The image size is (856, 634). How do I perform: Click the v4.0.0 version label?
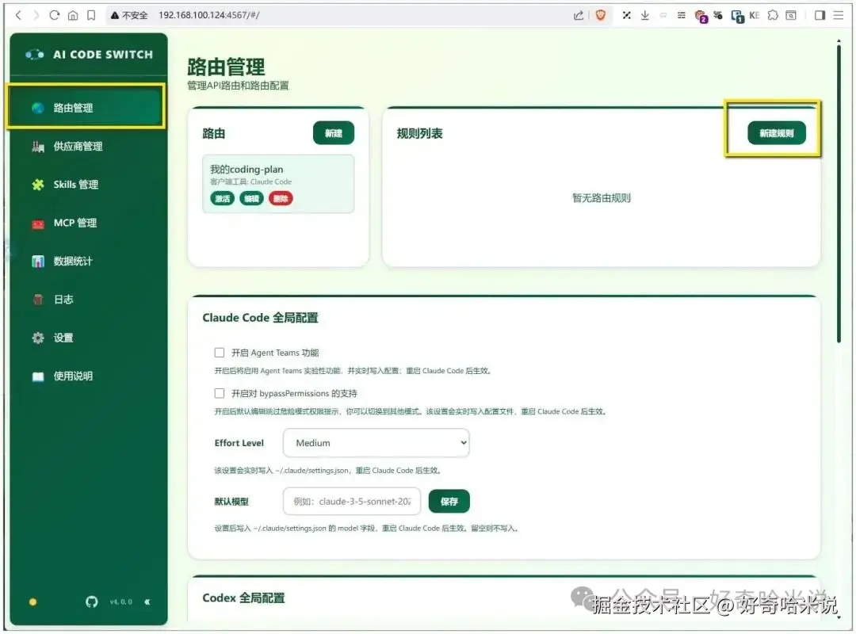click(120, 602)
